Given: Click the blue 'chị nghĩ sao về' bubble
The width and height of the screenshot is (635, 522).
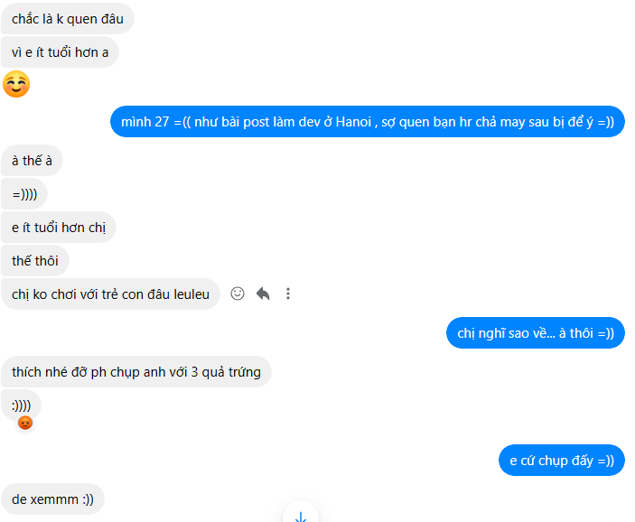Looking at the screenshot, I should coord(536,333).
